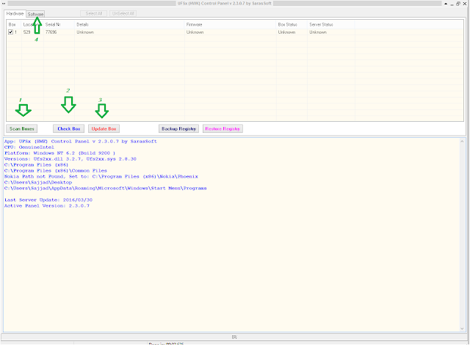The image size is (470, 347).
Task: Select location cell 529
Action: coord(26,32)
